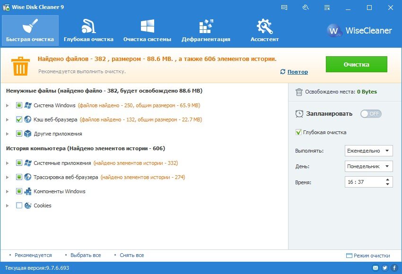The height and width of the screenshot is (274, 402).
Task: Turn on the Запланировать OFF switch
Action: click(x=371, y=114)
